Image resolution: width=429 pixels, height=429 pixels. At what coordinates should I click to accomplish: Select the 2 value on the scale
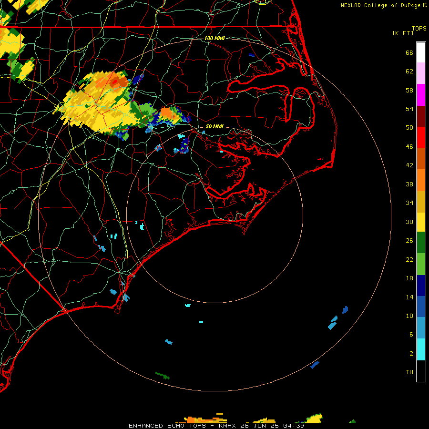(x=411, y=354)
